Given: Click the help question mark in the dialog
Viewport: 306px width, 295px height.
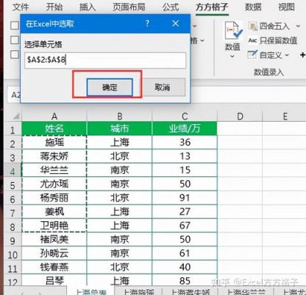Looking at the screenshot, I should pyautogui.click(x=147, y=24).
